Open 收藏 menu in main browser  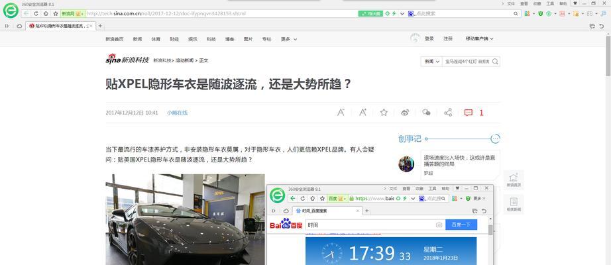[x=537, y=3]
